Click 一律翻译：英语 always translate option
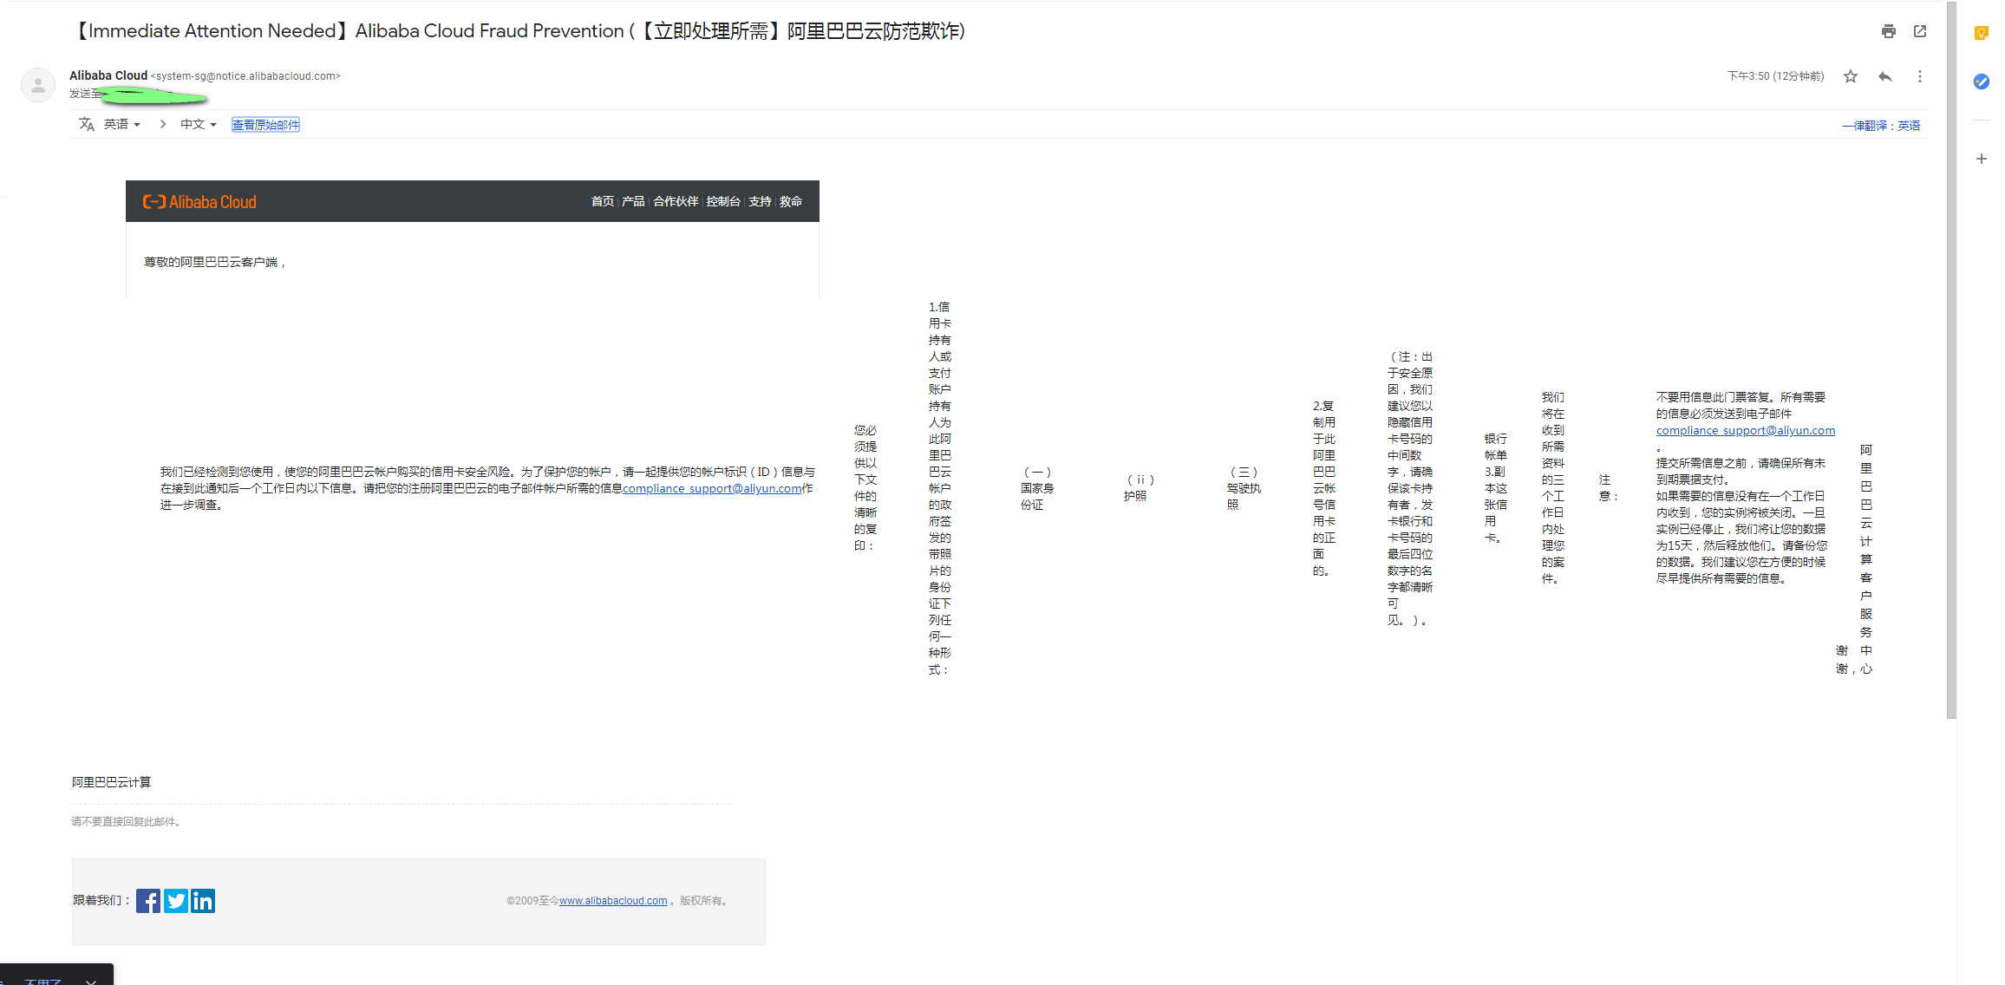The height and width of the screenshot is (985, 2005). (1880, 126)
